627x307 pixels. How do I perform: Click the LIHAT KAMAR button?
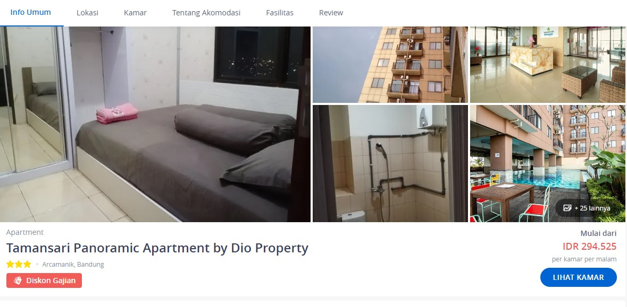coord(578,277)
